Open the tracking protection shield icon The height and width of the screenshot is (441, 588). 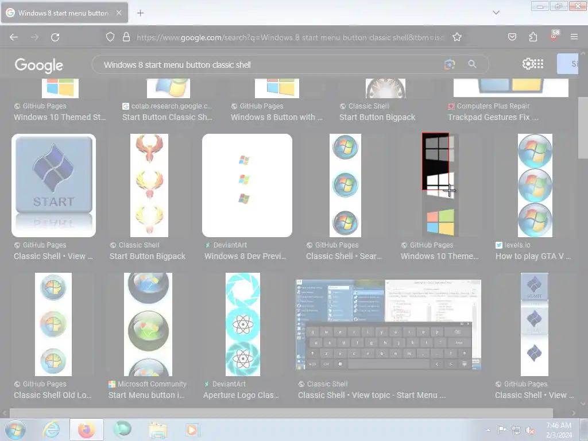[x=110, y=37]
